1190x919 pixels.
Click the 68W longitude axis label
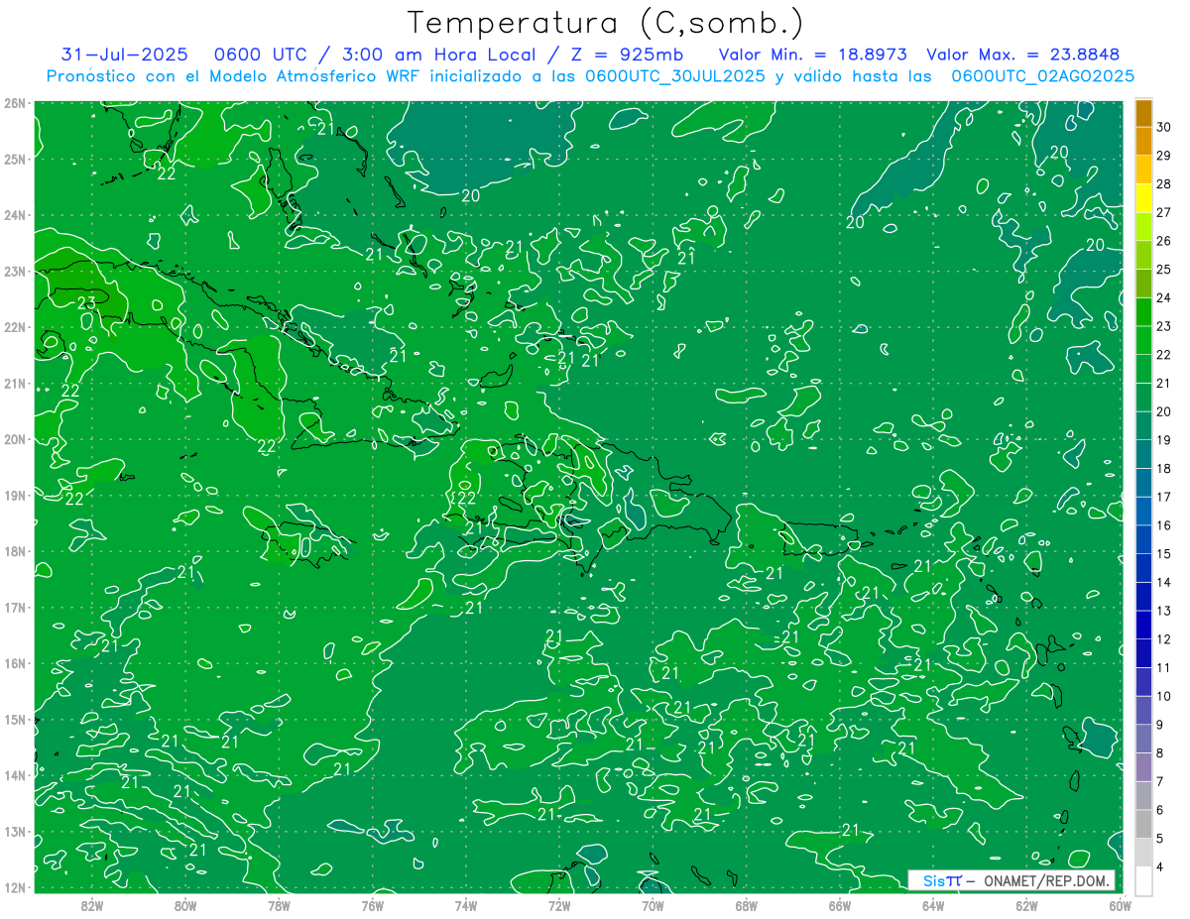pos(746,905)
